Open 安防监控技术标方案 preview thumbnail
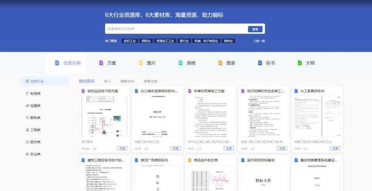The image size is (372, 191). pyautogui.click(x=104, y=116)
